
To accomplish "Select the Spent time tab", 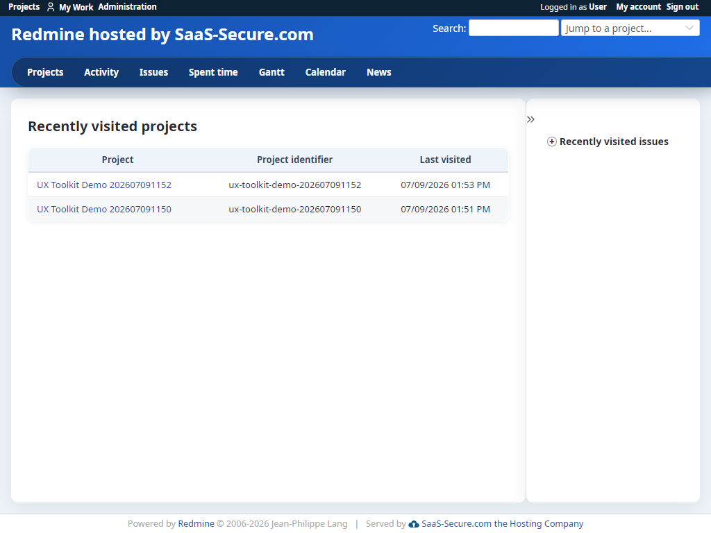I will click(213, 72).
